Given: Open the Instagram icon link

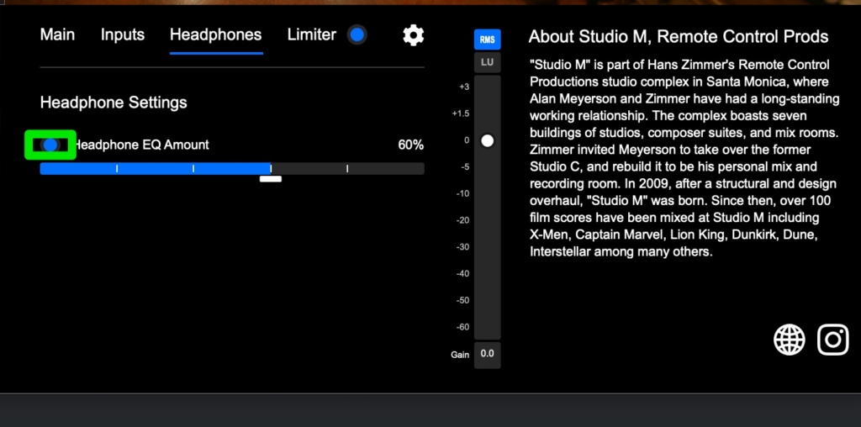Looking at the screenshot, I should point(833,340).
